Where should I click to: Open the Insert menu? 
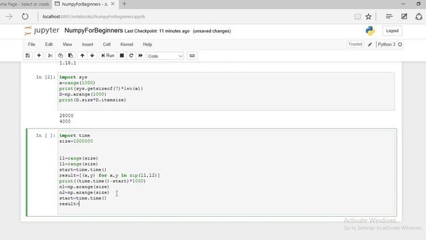[87, 45]
